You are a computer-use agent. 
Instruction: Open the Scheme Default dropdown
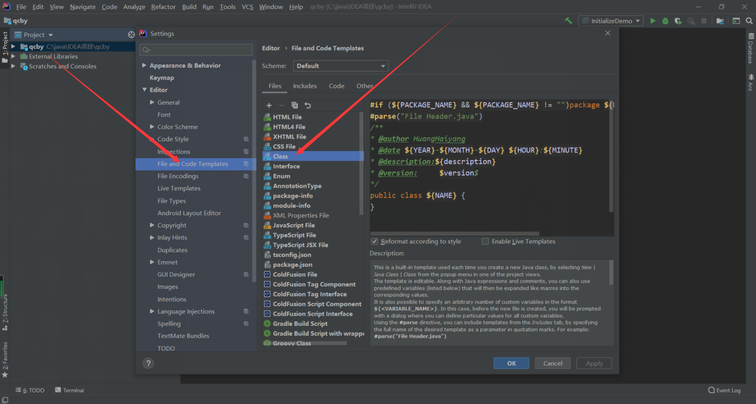340,66
